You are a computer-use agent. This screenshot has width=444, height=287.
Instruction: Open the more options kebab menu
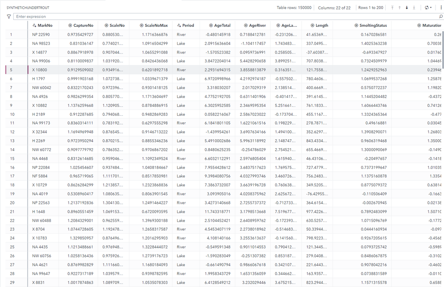(x=441, y=8)
